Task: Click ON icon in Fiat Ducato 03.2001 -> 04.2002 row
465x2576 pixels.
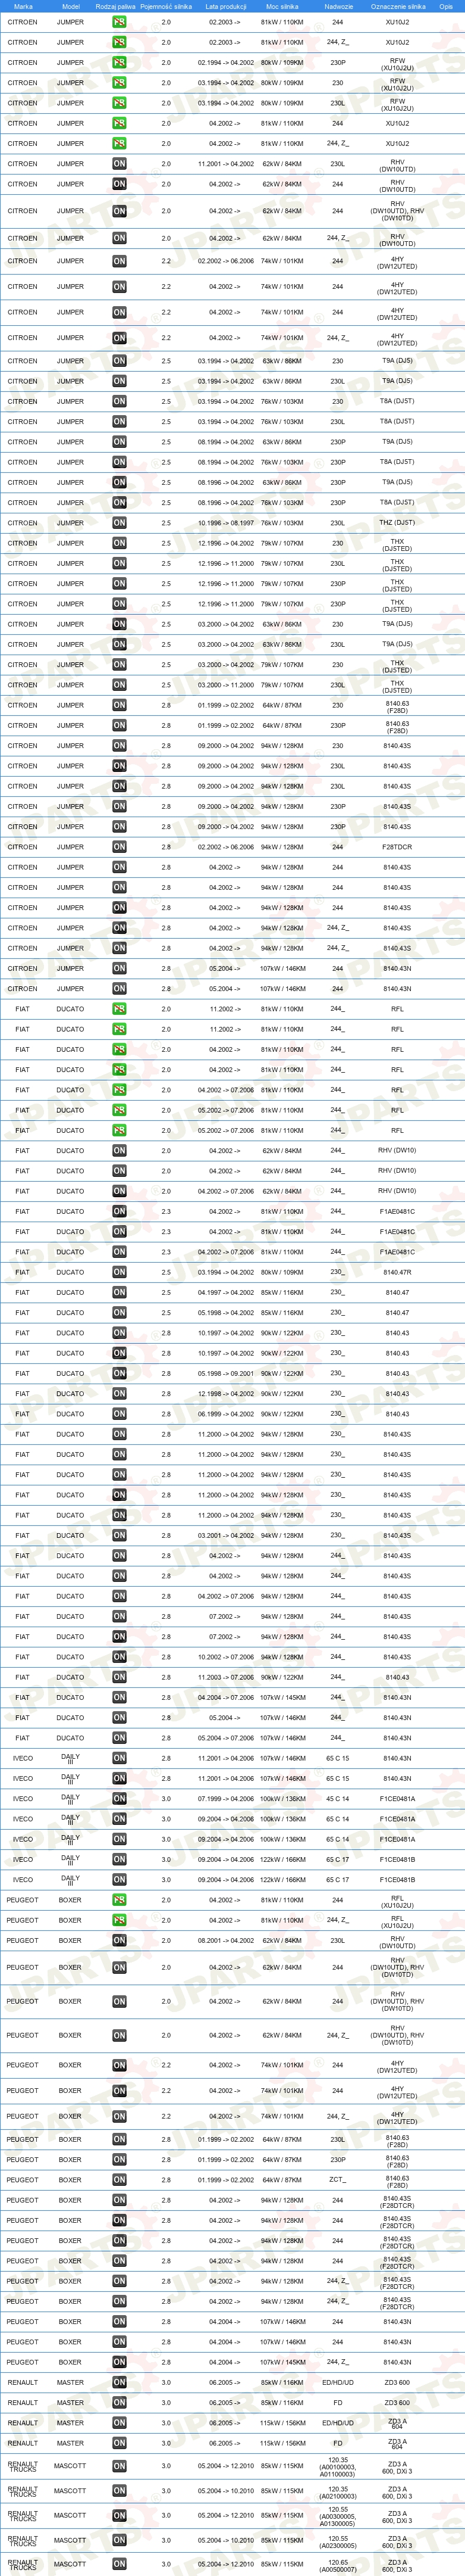Action: tap(119, 1535)
